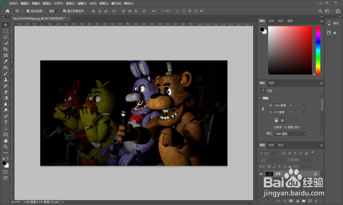Select the Rectangular Marquee tool

pos(5,31)
